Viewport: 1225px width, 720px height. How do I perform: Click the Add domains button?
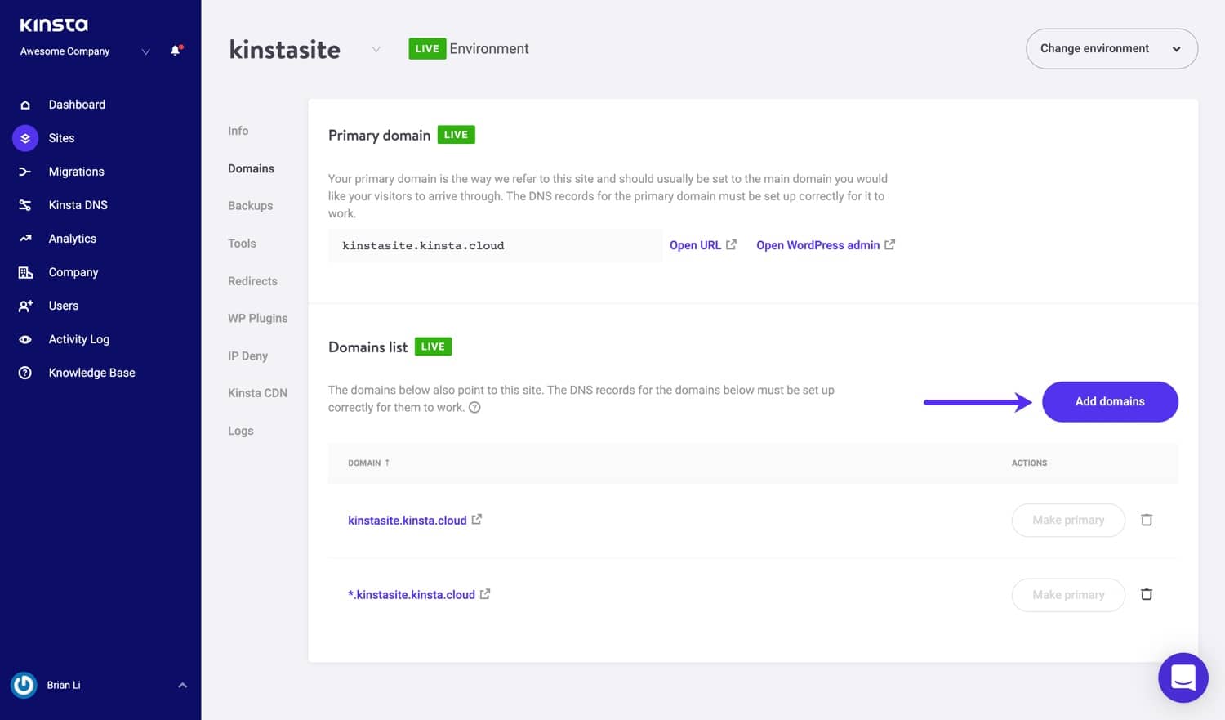click(x=1110, y=401)
